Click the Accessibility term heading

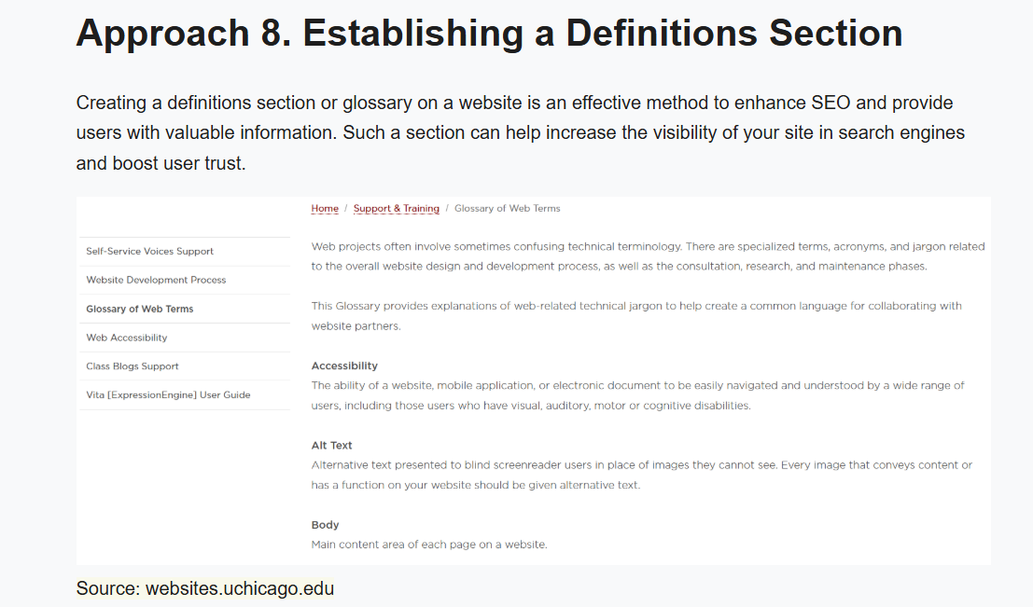tap(344, 366)
